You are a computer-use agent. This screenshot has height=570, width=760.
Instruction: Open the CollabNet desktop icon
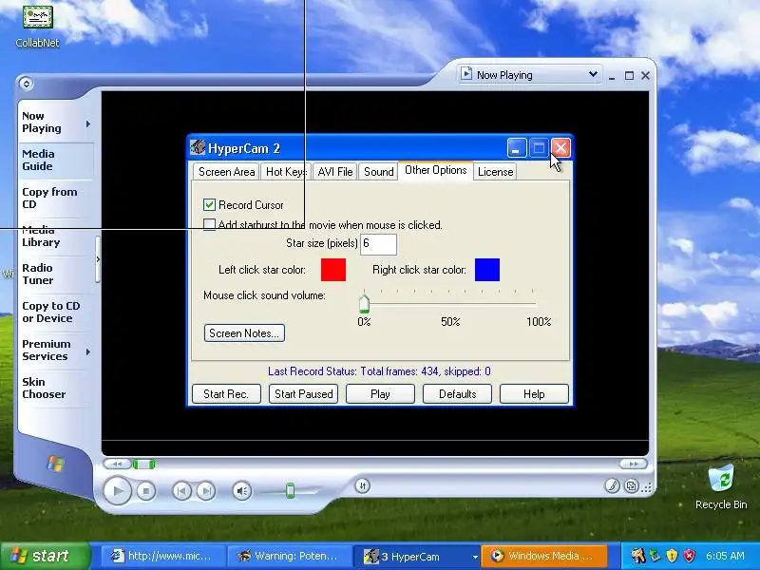click(37, 26)
